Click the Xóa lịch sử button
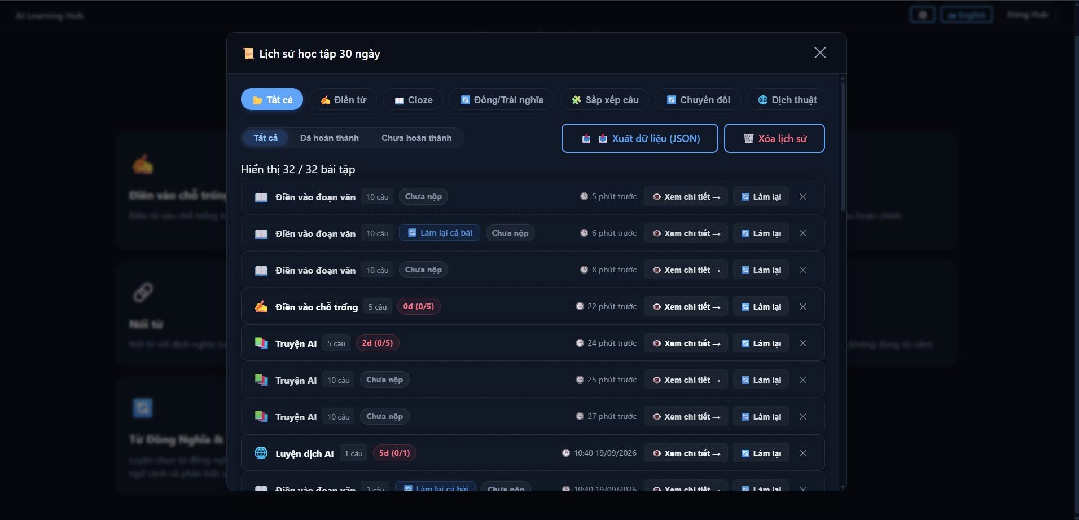This screenshot has width=1079, height=520. [x=774, y=138]
